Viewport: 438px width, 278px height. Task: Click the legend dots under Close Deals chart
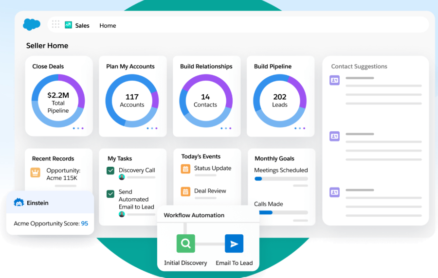coord(78,128)
